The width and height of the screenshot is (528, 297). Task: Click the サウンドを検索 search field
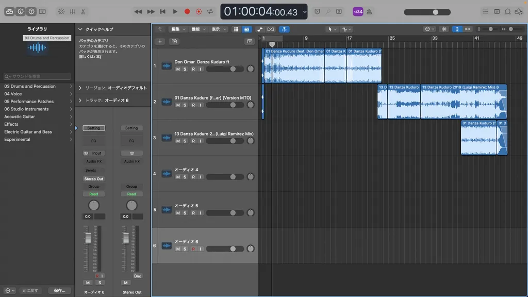[x=37, y=76]
